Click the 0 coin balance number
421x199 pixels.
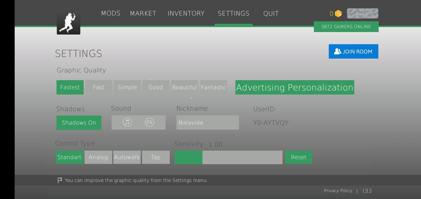tap(332, 14)
